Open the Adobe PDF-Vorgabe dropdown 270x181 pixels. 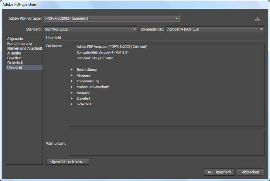(x=111, y=18)
